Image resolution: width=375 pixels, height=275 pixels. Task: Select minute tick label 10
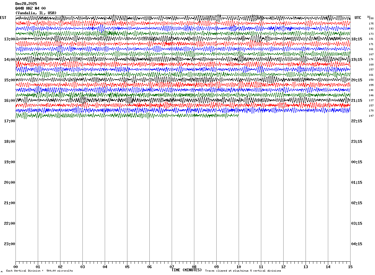point(239,267)
